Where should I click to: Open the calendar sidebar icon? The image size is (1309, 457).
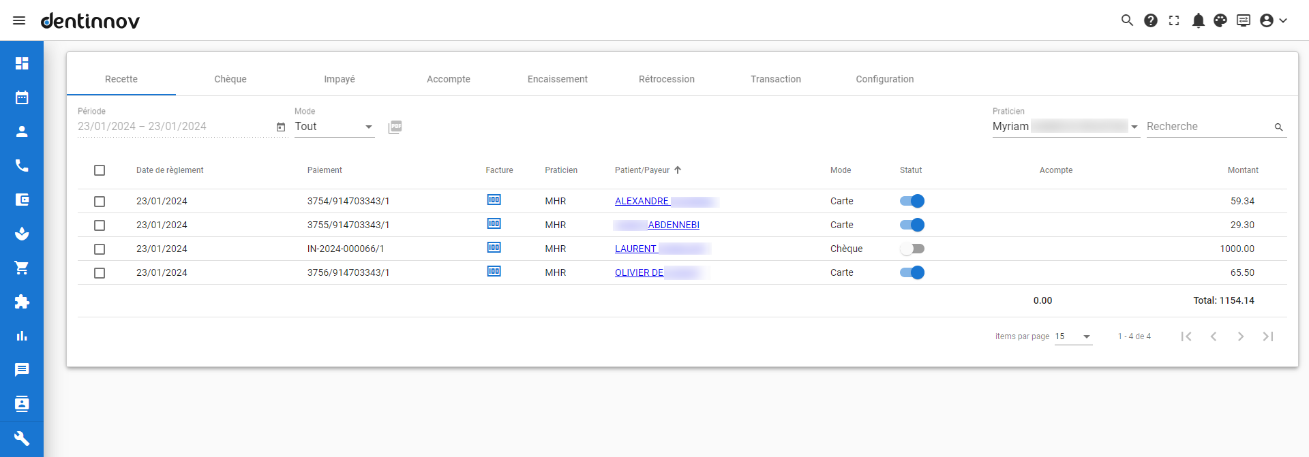tap(22, 97)
